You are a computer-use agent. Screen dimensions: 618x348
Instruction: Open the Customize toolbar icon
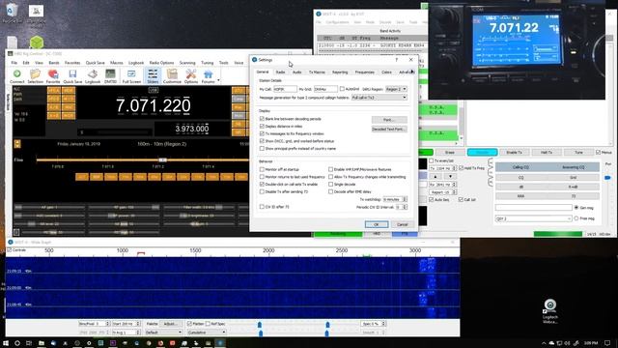pyautogui.click(x=172, y=75)
